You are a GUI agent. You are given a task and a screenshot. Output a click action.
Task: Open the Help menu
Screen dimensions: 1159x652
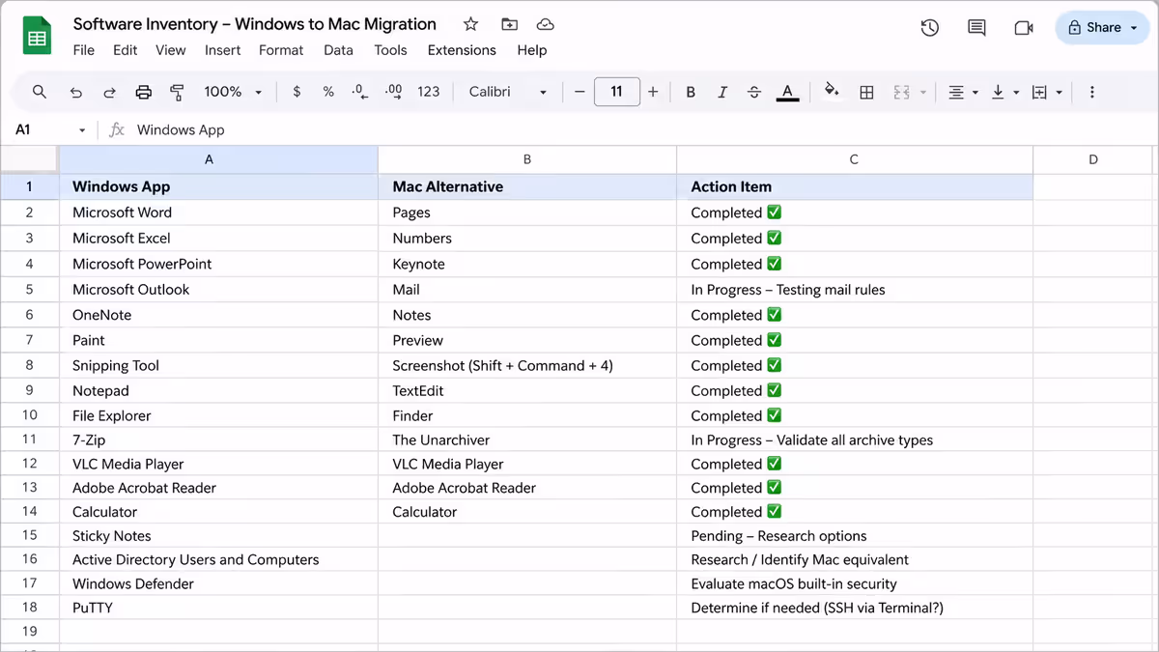(531, 50)
